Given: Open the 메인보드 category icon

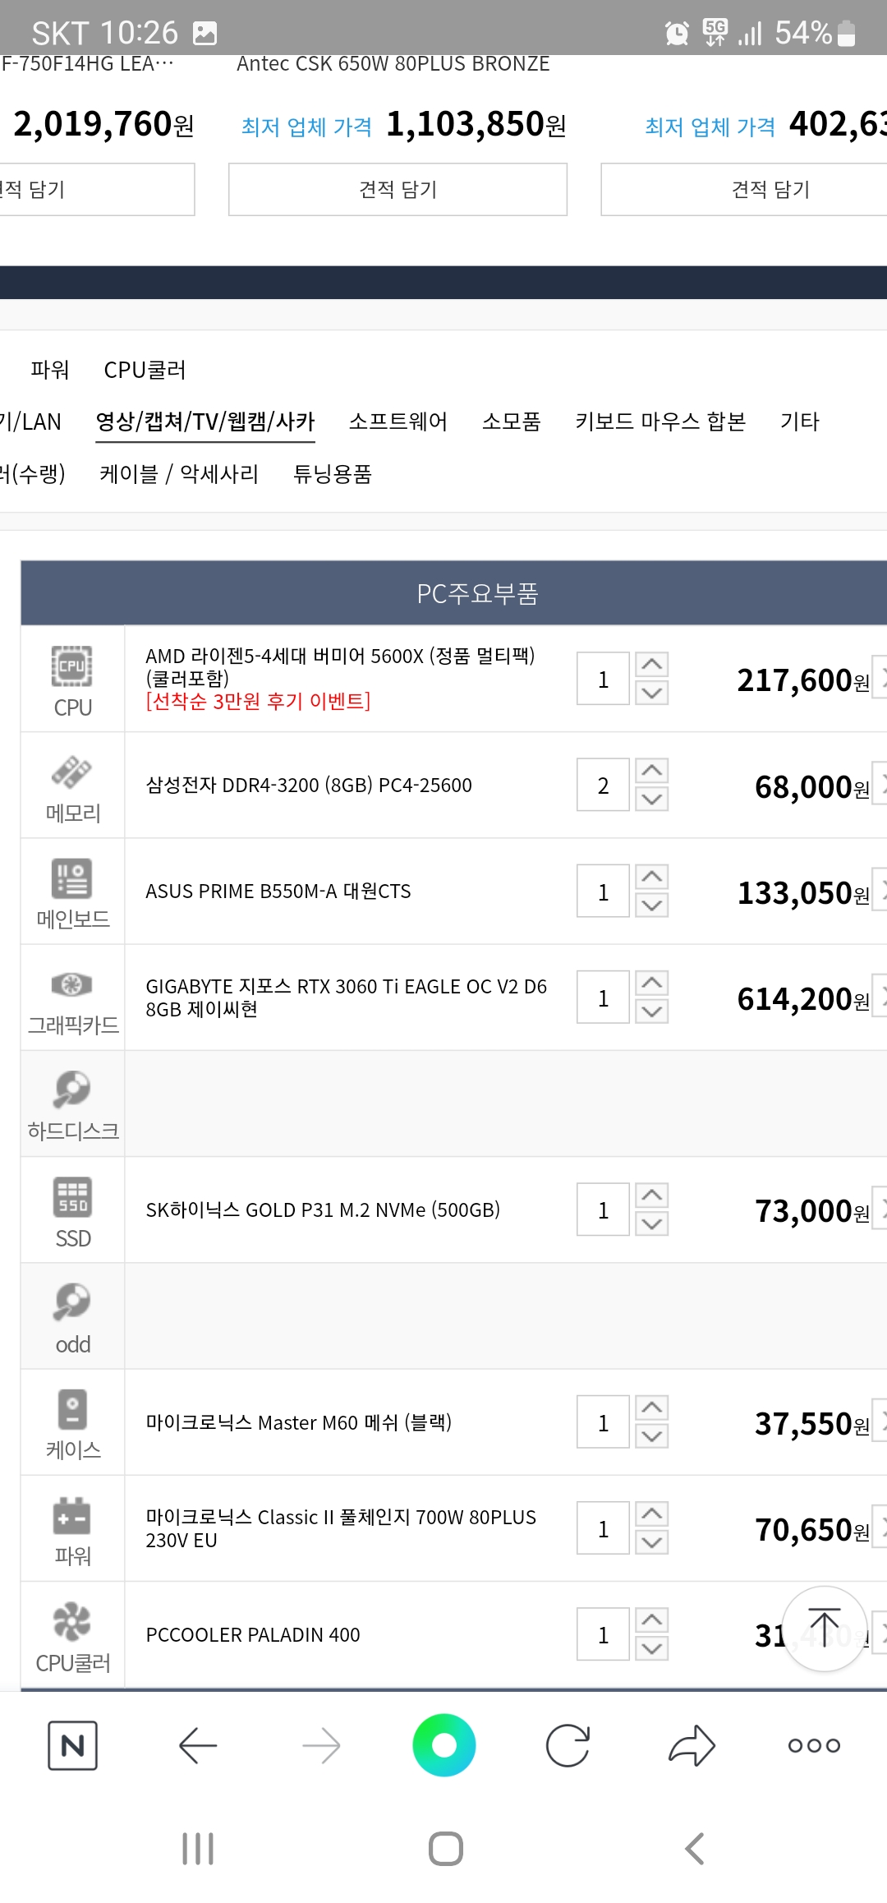Looking at the screenshot, I should coord(72,878).
